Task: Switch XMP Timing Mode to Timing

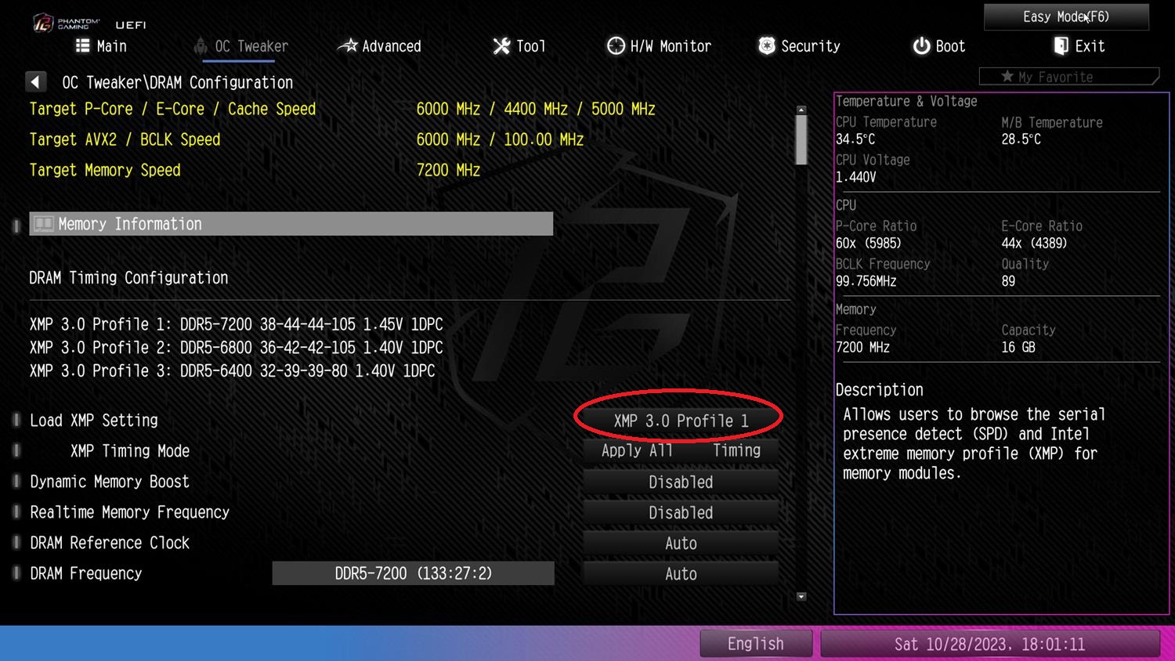Action: [736, 450]
